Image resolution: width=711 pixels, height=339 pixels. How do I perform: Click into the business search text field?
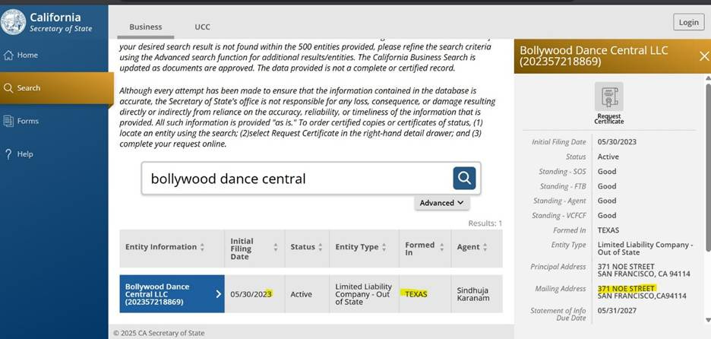[297, 179]
